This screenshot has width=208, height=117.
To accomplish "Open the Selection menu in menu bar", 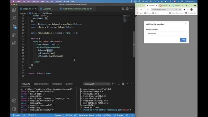I will (35, 1).
